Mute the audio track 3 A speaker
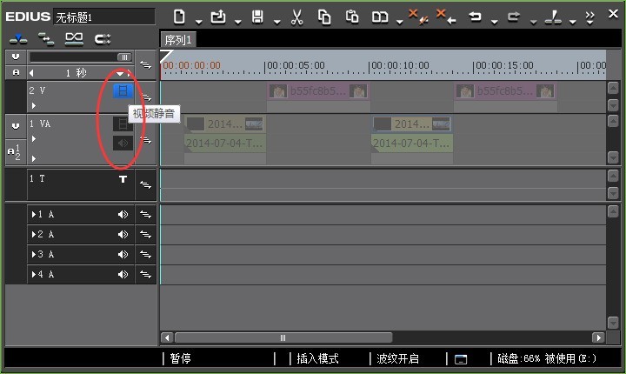The width and height of the screenshot is (626, 374). pos(123,255)
